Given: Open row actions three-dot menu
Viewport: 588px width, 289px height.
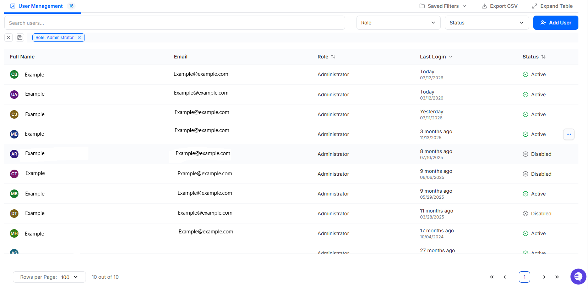Looking at the screenshot, I should pyautogui.click(x=568, y=134).
